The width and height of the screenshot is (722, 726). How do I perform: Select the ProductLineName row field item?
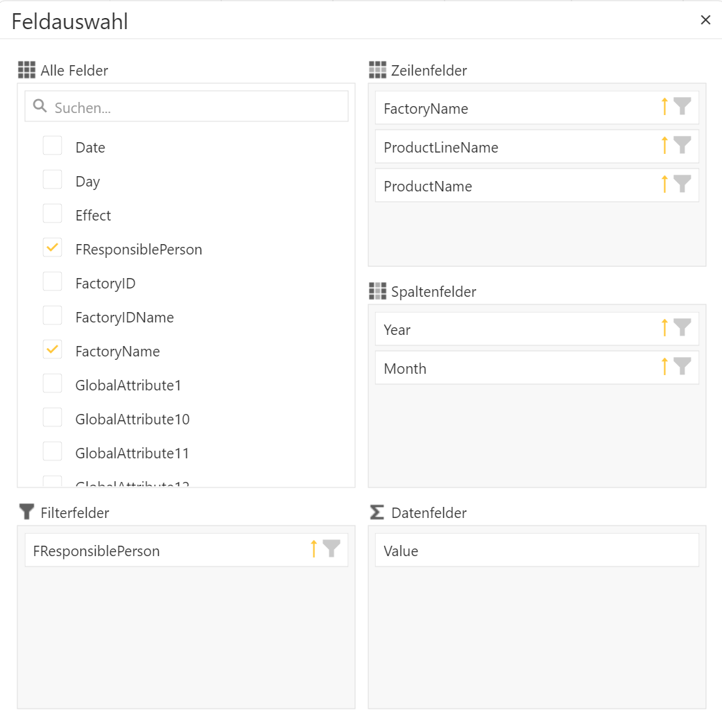[x=537, y=146]
